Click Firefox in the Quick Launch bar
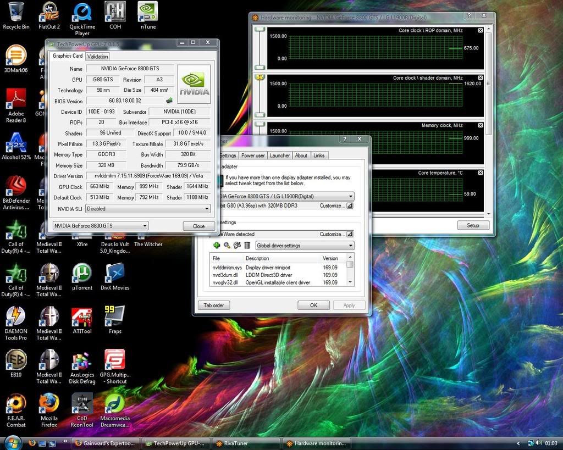 pos(31,443)
